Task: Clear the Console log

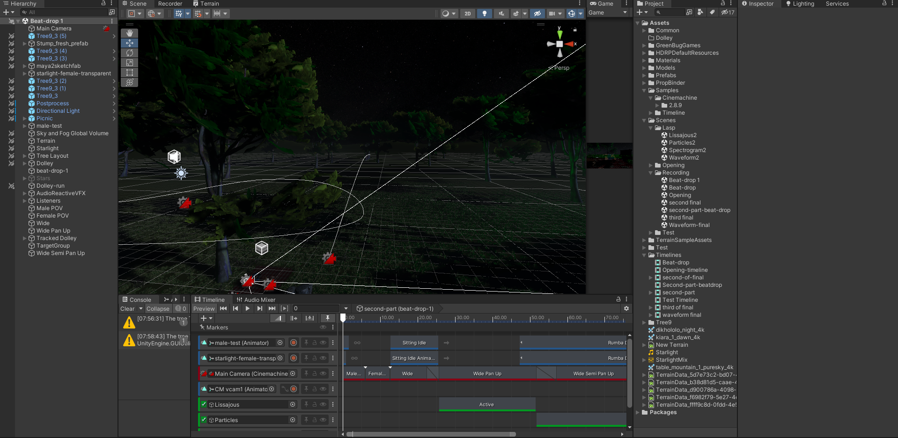Action: coord(127,308)
